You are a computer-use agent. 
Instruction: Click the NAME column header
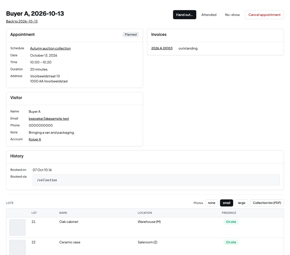point(63,213)
